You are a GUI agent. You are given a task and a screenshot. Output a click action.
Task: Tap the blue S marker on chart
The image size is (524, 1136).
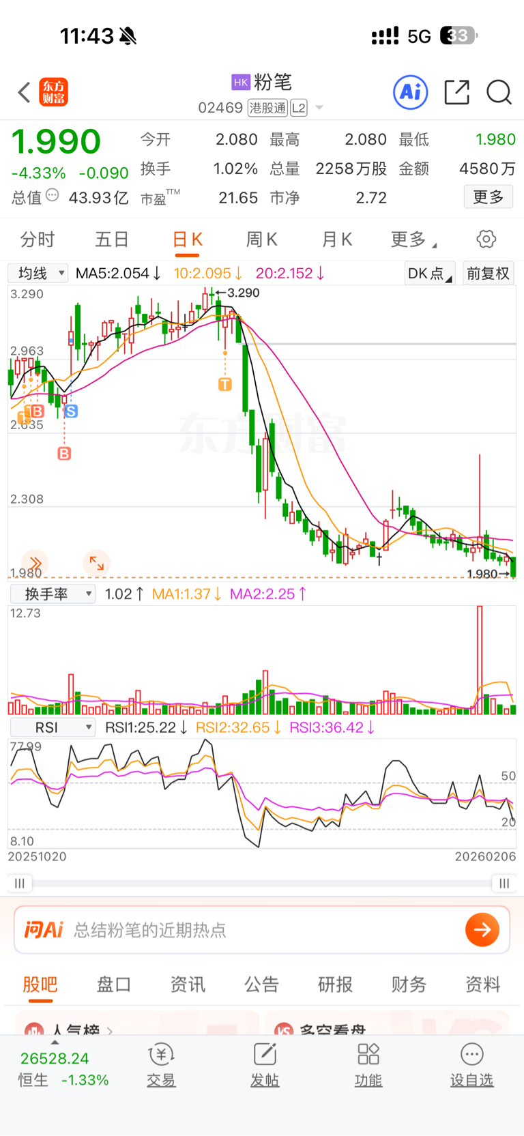click(x=71, y=411)
